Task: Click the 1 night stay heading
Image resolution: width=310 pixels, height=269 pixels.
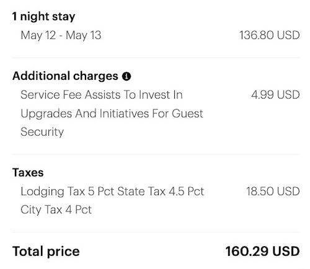Action: (43, 17)
